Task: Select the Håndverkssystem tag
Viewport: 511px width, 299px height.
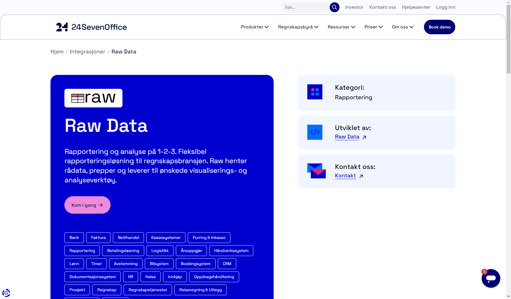Action: [231, 251]
